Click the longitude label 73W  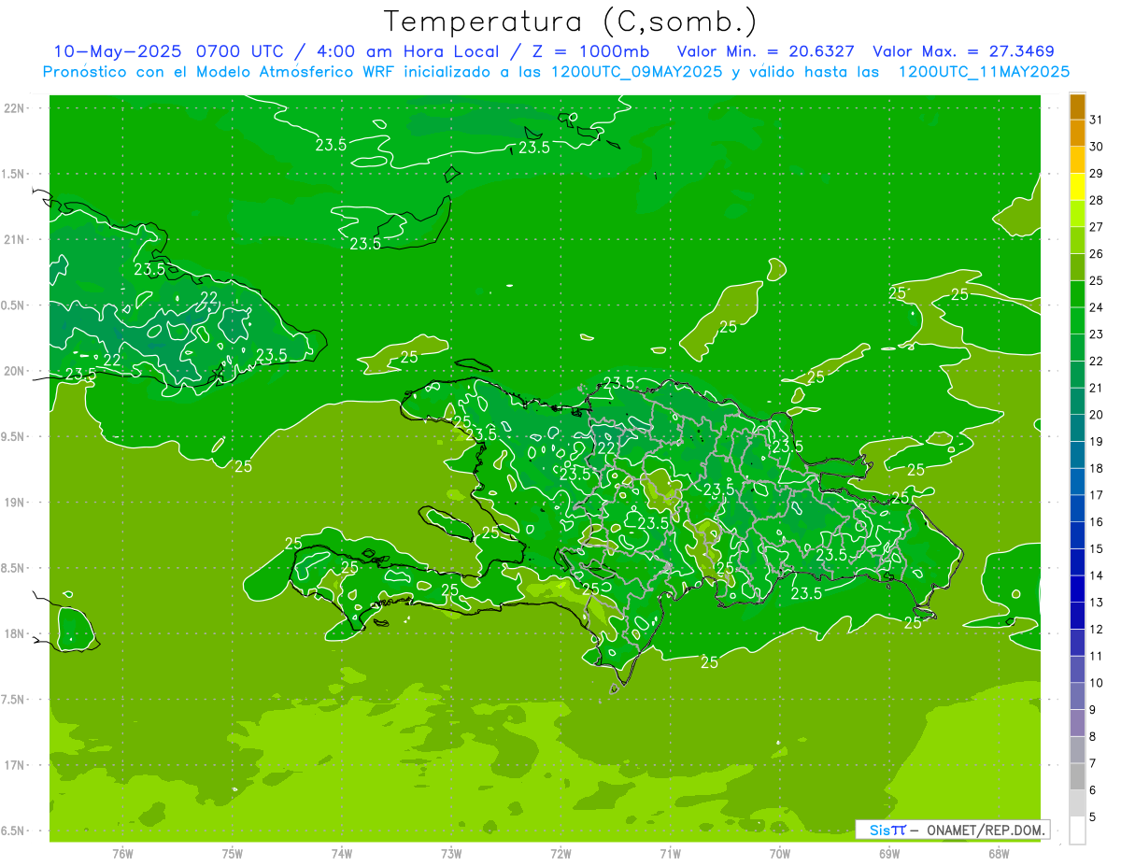(x=451, y=854)
